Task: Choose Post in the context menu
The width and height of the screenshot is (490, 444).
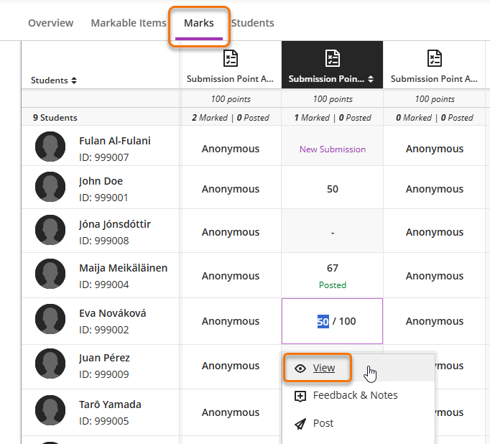Action: click(323, 423)
